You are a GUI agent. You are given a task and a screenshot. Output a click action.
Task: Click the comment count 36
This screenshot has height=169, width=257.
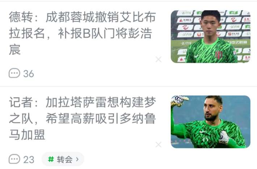pyautogui.click(x=29, y=74)
